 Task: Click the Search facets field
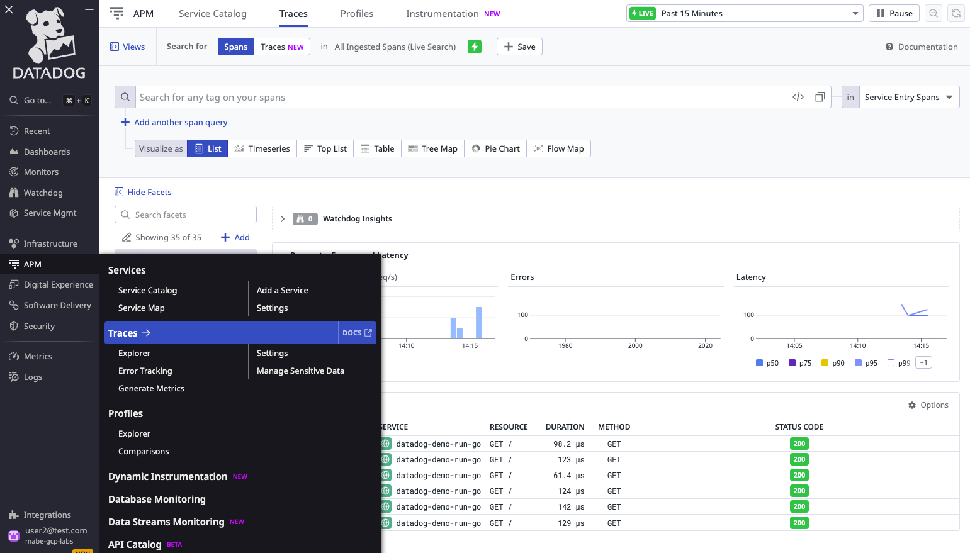click(x=186, y=215)
